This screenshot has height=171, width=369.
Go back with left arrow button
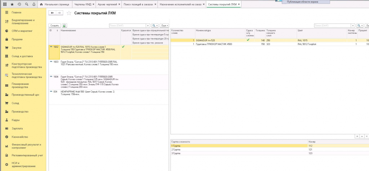[x=52, y=13]
